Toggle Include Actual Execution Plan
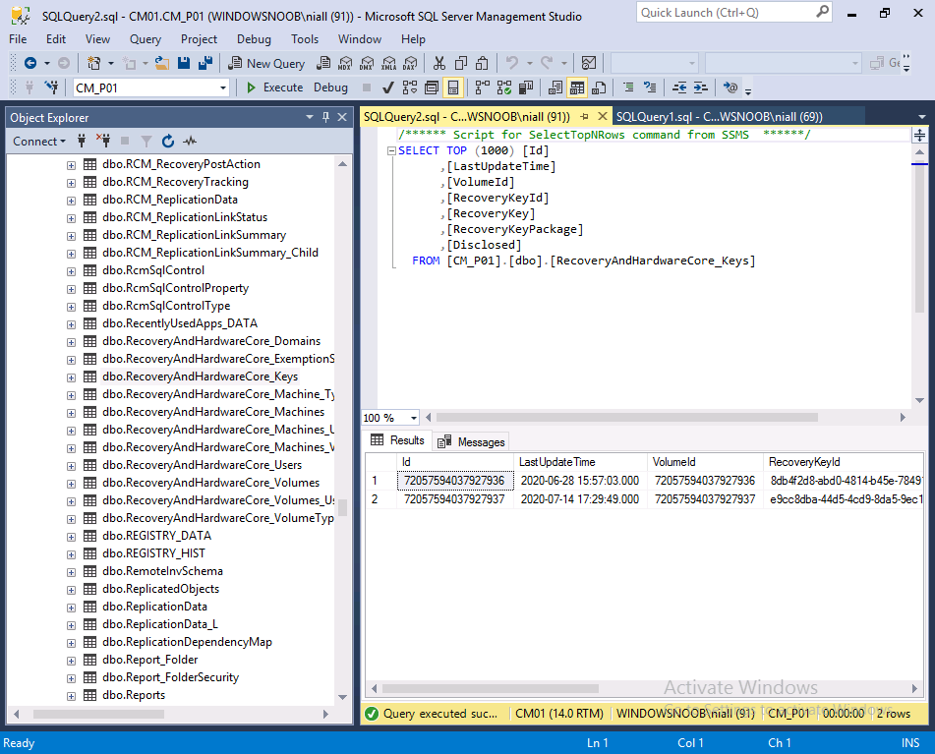 483,87
